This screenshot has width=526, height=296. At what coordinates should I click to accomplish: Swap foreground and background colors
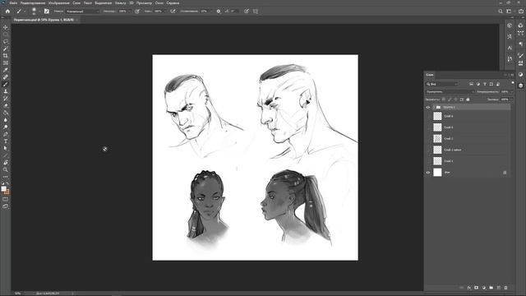point(7,184)
